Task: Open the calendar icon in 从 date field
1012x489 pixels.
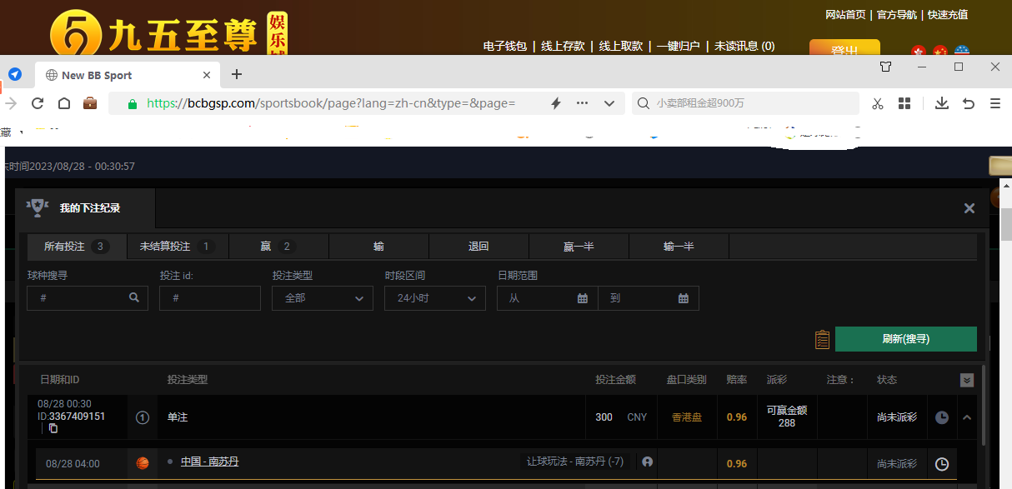Action: [x=583, y=298]
